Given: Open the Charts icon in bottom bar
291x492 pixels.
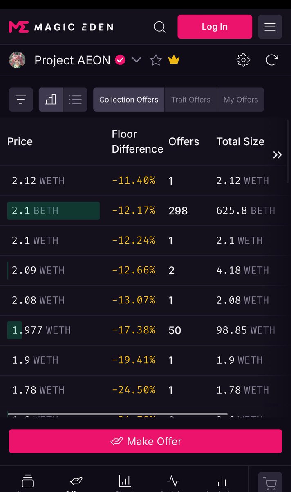Looking at the screenshot, I should pos(125,481).
